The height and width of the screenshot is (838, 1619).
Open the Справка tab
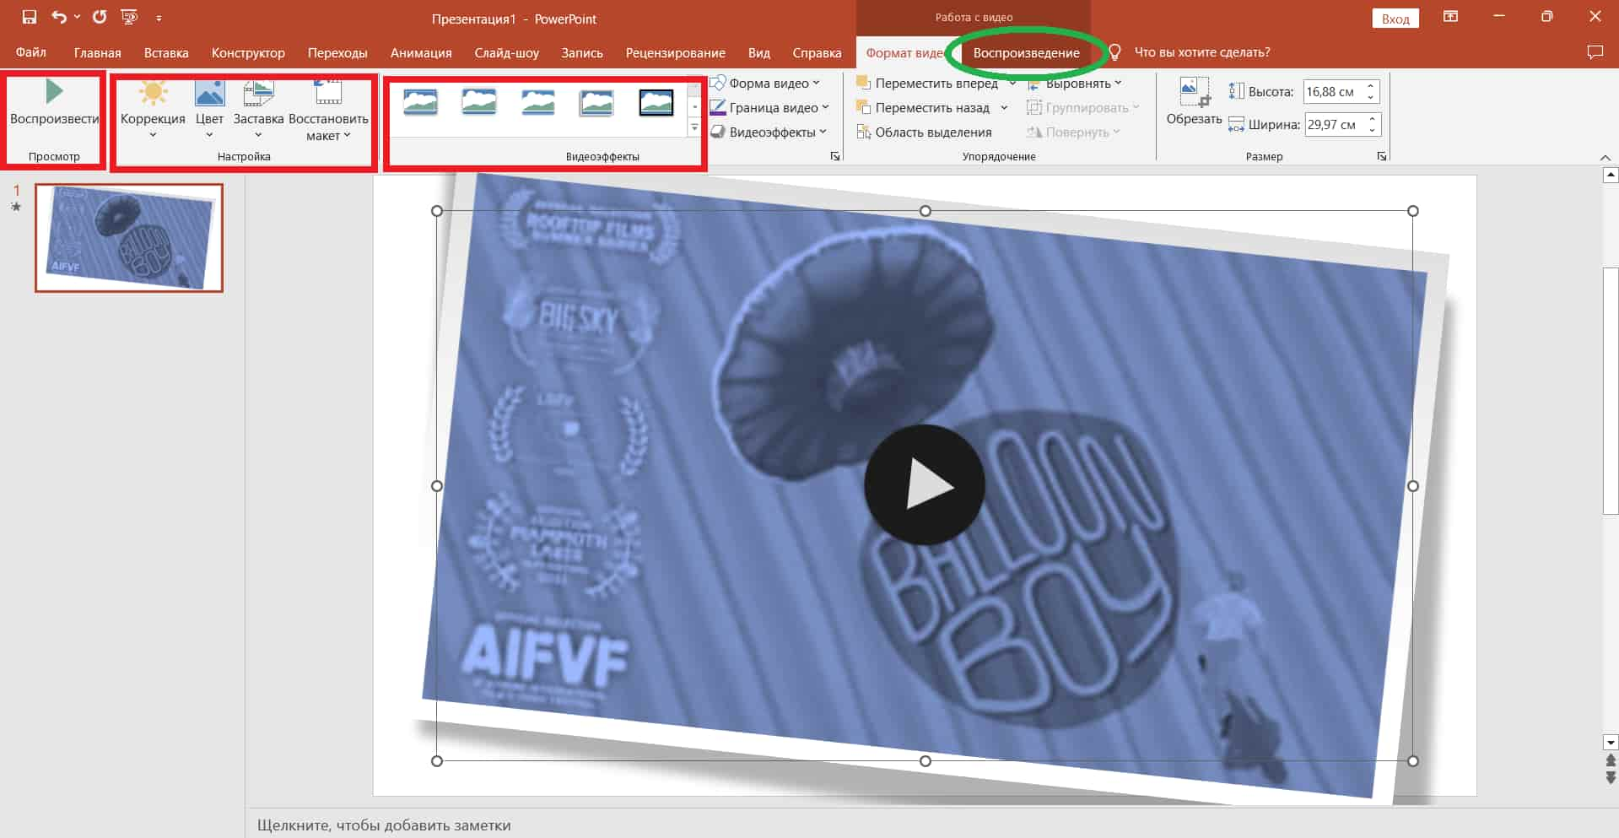pyautogui.click(x=817, y=52)
